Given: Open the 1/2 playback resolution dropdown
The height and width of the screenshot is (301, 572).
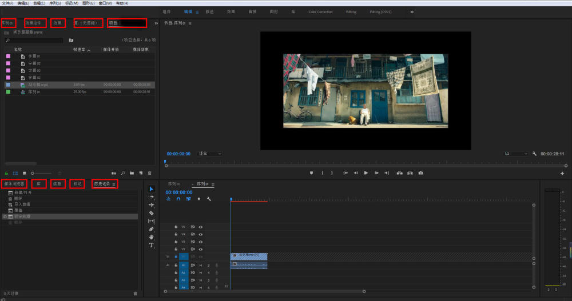Looking at the screenshot, I should click(x=515, y=154).
